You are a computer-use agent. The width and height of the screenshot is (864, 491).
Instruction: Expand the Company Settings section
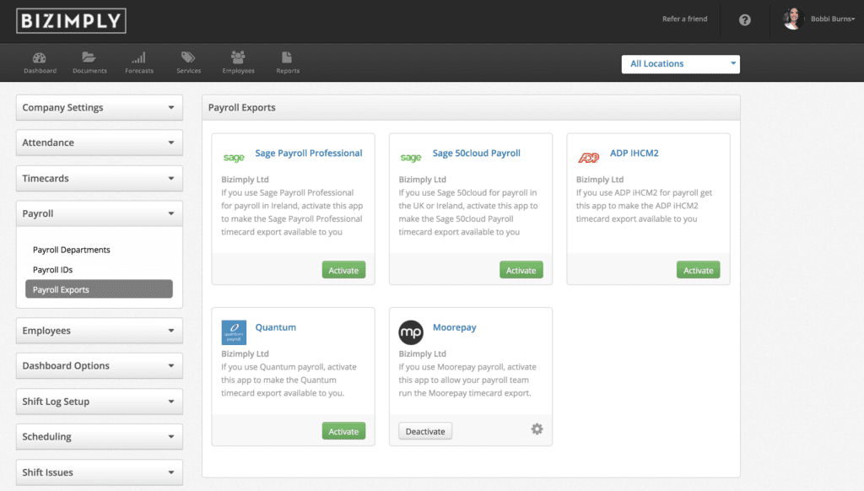pos(99,107)
